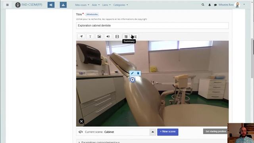The width and height of the screenshot is (254, 143).
Task: Click the webcam video thumbnail
Action: tap(241, 133)
